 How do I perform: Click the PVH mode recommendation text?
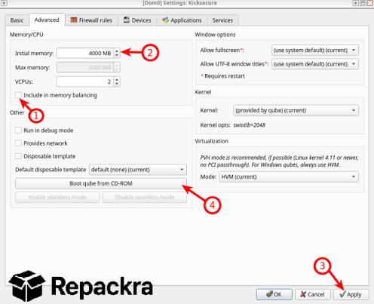pyautogui.click(x=279, y=161)
